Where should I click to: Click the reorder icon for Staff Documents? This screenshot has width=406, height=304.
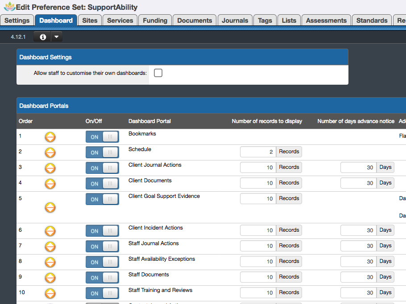coord(50,278)
